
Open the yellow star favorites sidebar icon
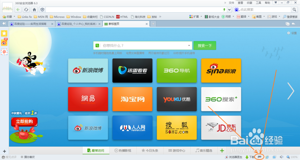4,34
